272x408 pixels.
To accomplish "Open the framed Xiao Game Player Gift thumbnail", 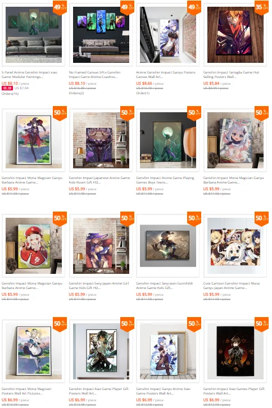I will [x=101, y=351].
